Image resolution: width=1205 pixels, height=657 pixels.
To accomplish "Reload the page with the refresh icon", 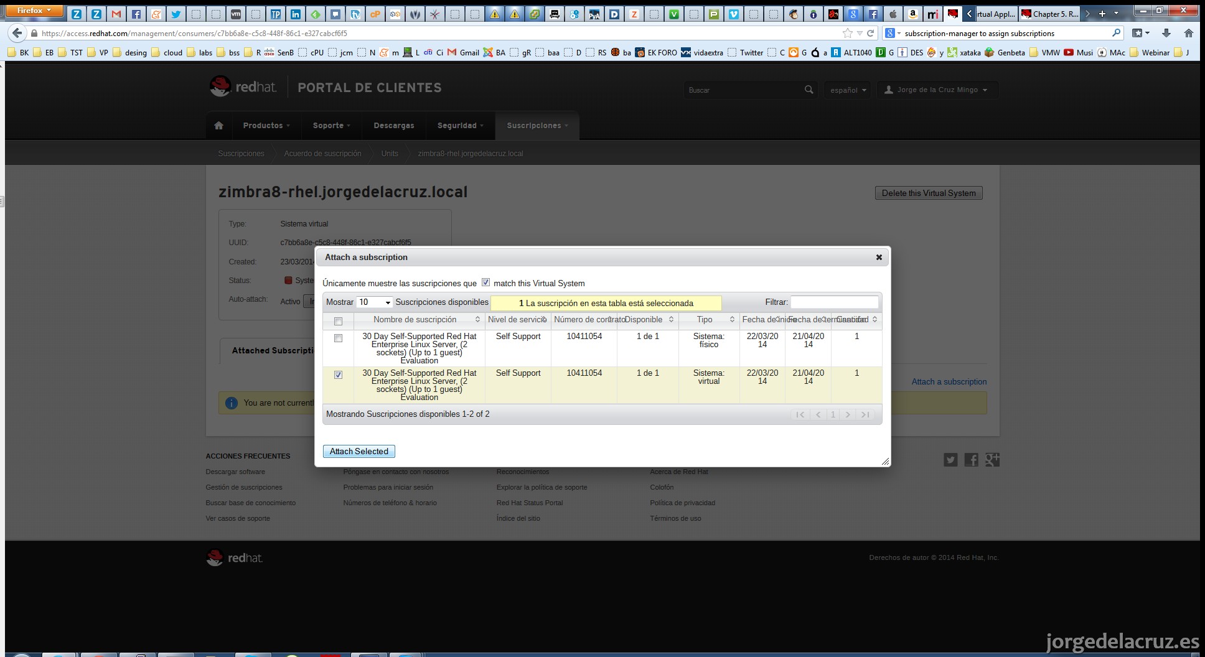I will tap(871, 33).
